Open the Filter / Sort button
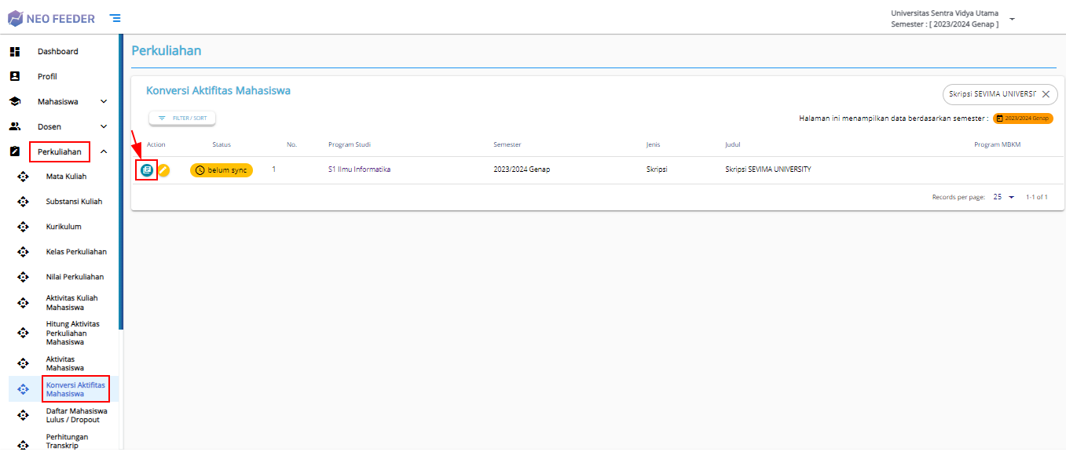This screenshot has height=452, width=1066. coord(182,118)
